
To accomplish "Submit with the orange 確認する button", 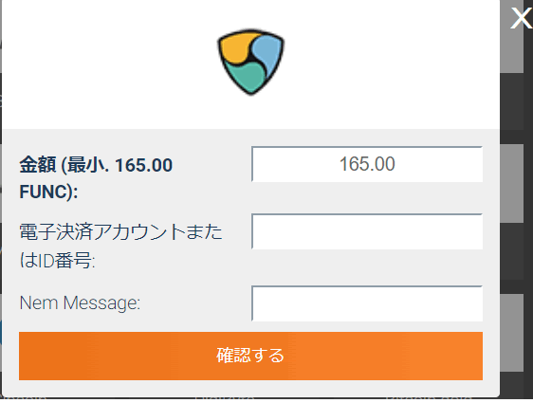I will coord(251,356).
